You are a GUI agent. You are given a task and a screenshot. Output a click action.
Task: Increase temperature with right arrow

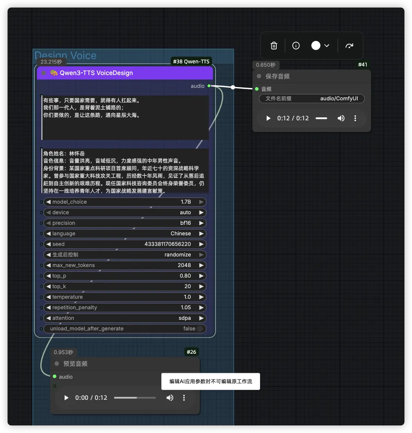pos(201,297)
